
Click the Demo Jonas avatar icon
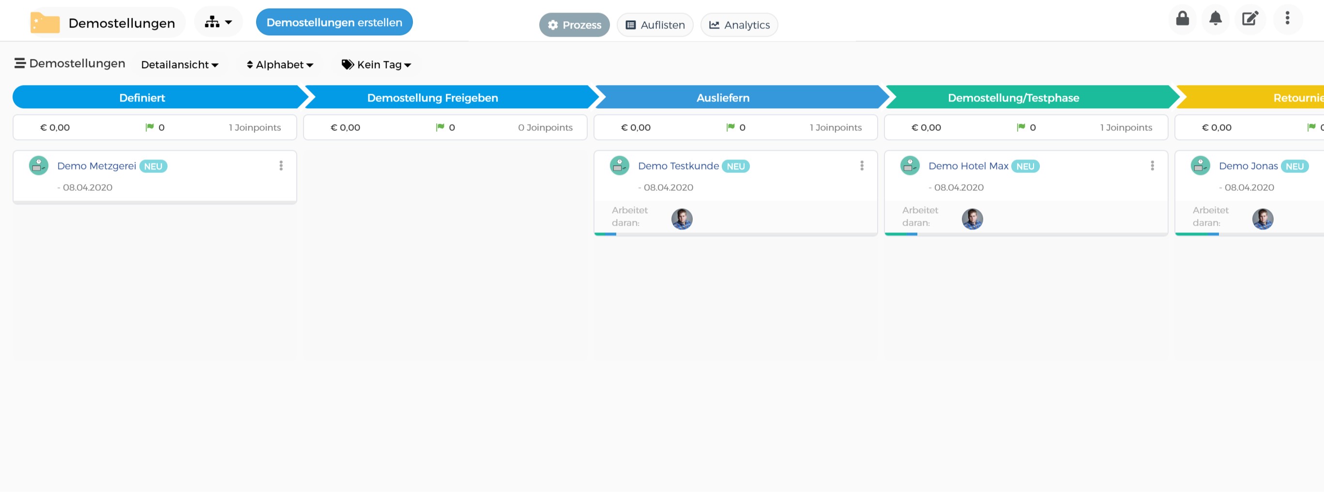[x=1200, y=166]
